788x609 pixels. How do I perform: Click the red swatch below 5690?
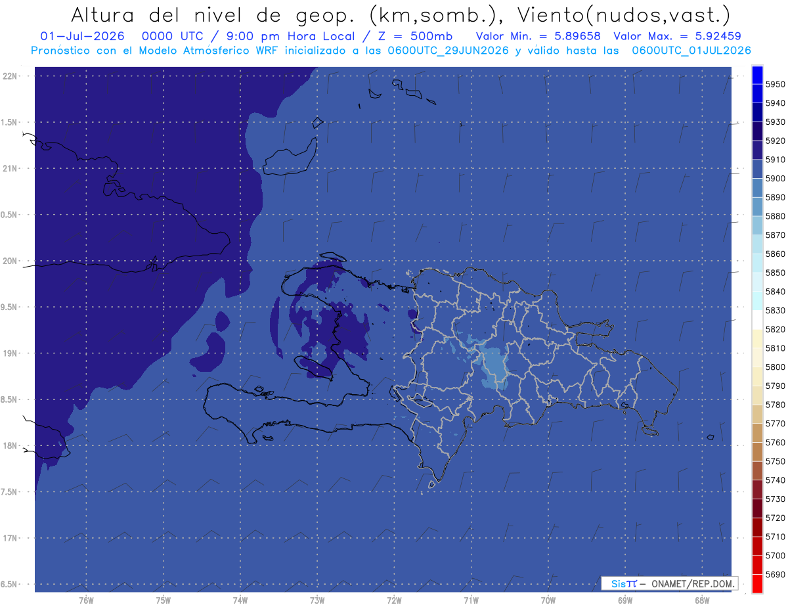point(757,583)
